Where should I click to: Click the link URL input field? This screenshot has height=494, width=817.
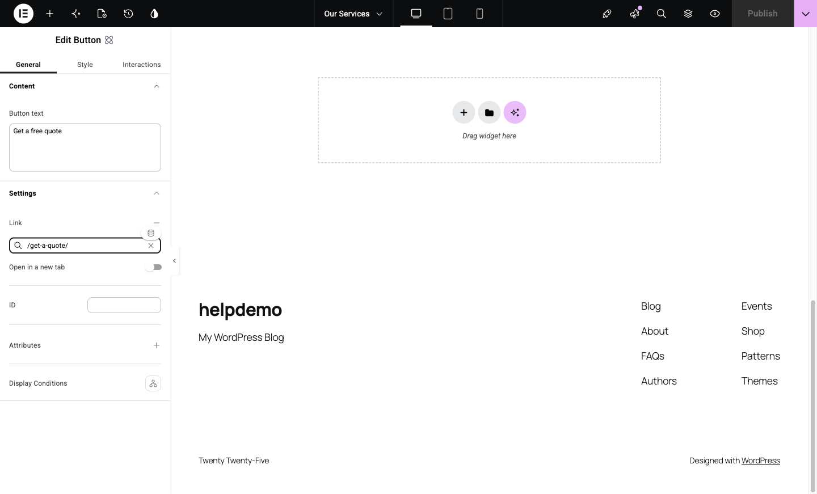(85, 246)
